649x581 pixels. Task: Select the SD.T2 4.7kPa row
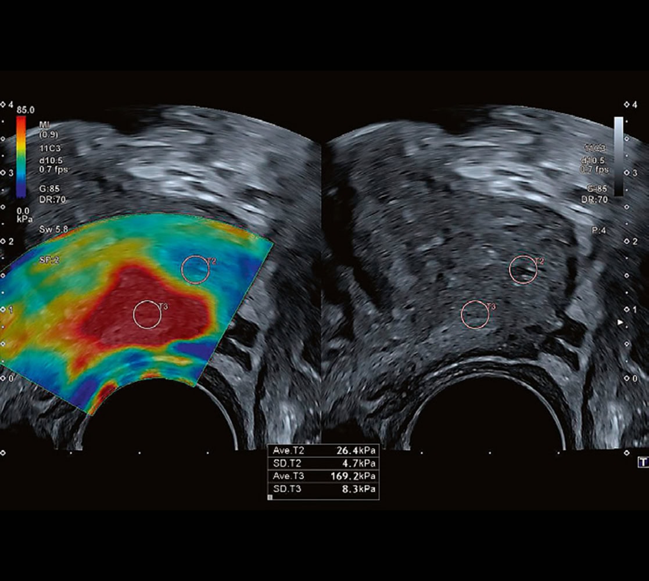click(x=323, y=463)
